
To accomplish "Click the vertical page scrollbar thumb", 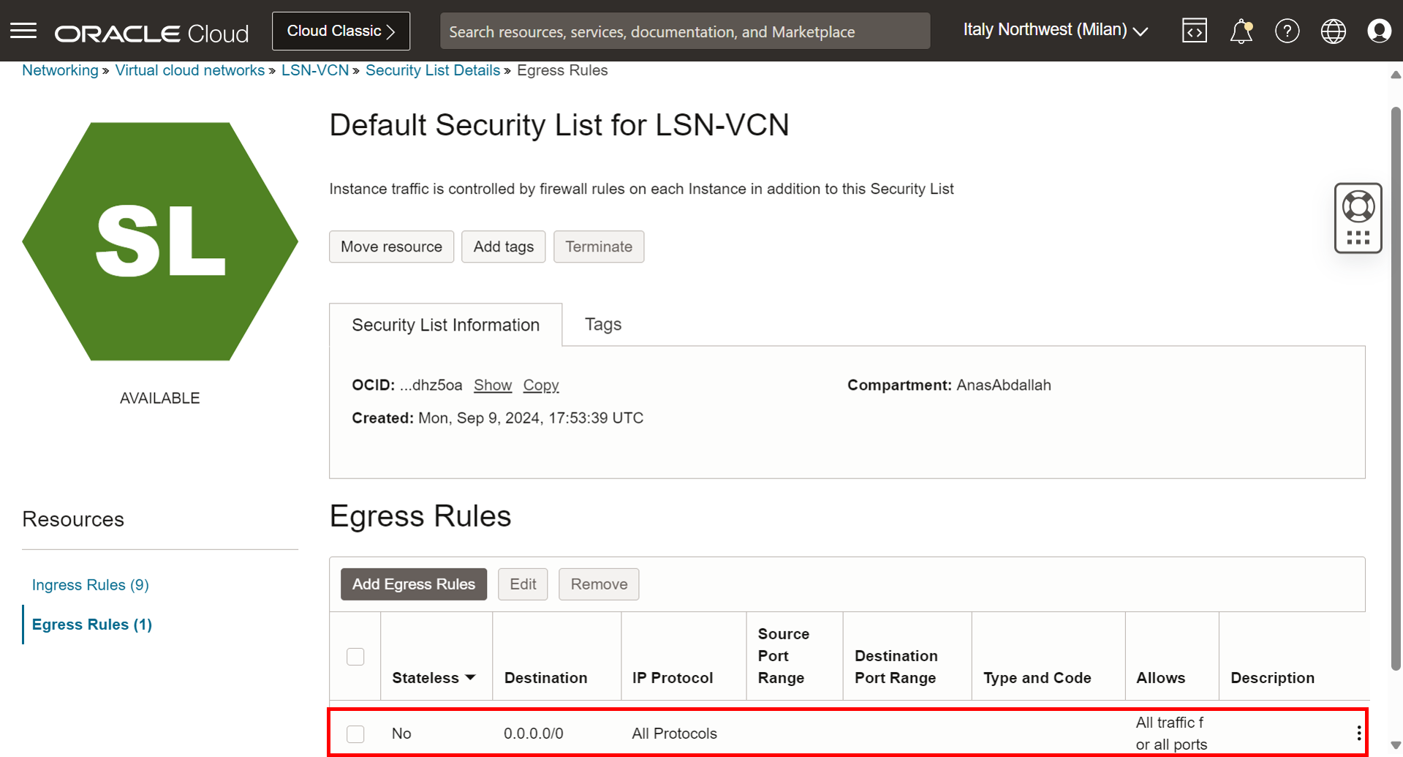I will click(x=1396, y=388).
